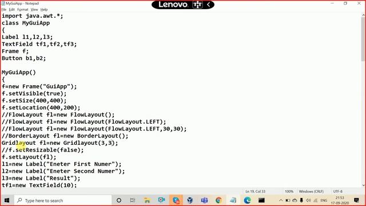This screenshot has height=206, width=366.
Task: Click the Lenovo overlay pin icon
Action: 197,5
